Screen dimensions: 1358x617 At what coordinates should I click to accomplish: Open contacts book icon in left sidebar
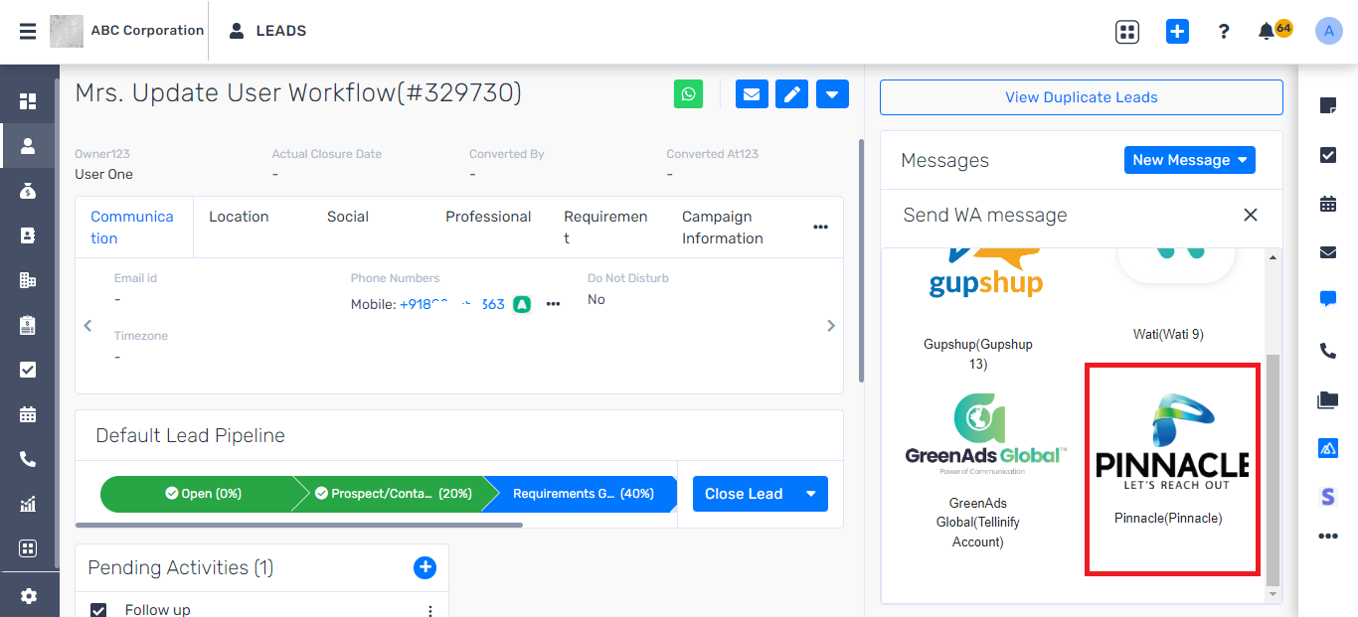[x=28, y=235]
